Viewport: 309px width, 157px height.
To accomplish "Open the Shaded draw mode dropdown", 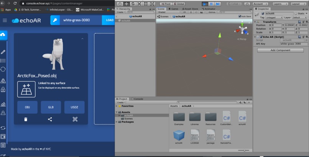I will click(169, 12).
